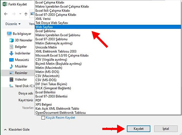Select highlighted Web Sayfası option
182x135 pixels.
108,27
